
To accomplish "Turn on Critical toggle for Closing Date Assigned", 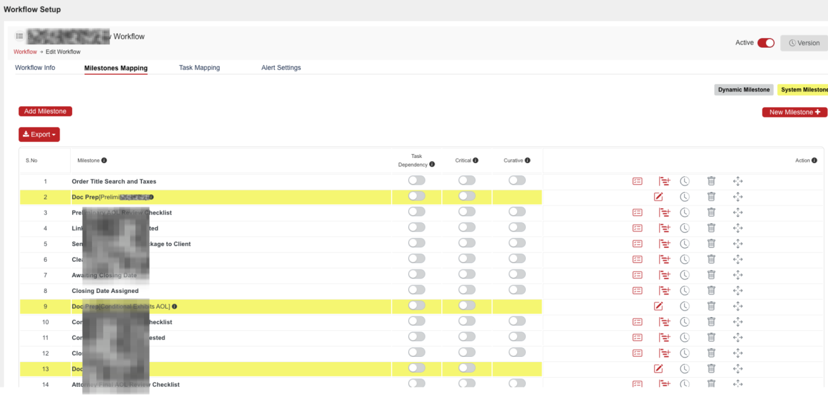I will [466, 291].
